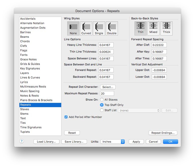The image size is (195, 167).
Task: Switch to Stems category
Action: (x=40, y=114)
